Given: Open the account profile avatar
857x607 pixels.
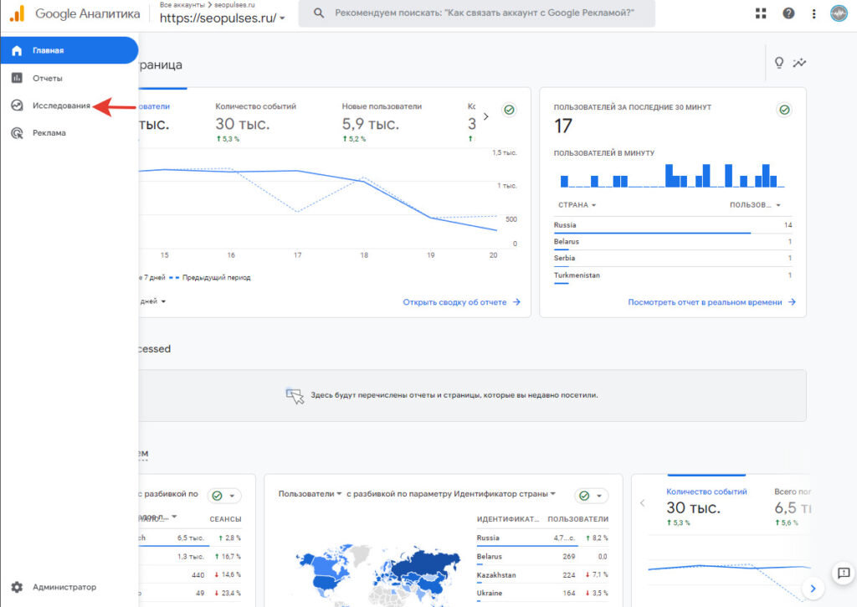Looking at the screenshot, I should (x=839, y=13).
